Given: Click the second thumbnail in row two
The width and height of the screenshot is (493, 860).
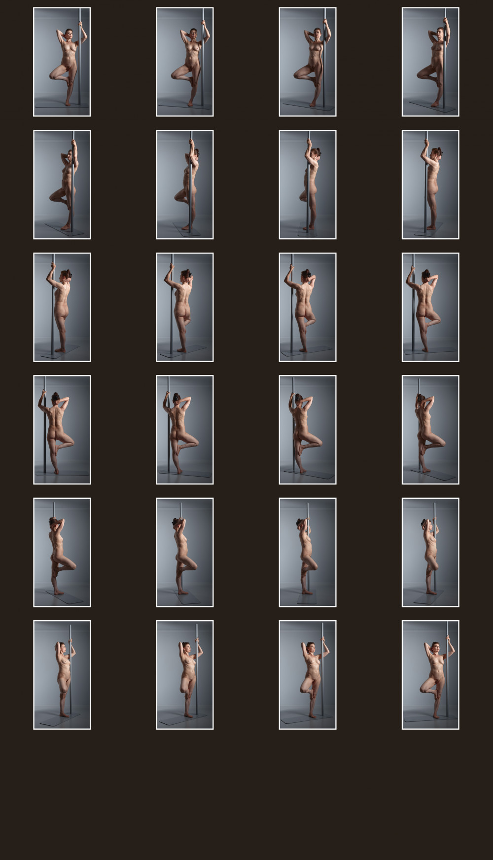Looking at the screenshot, I should 185,185.
